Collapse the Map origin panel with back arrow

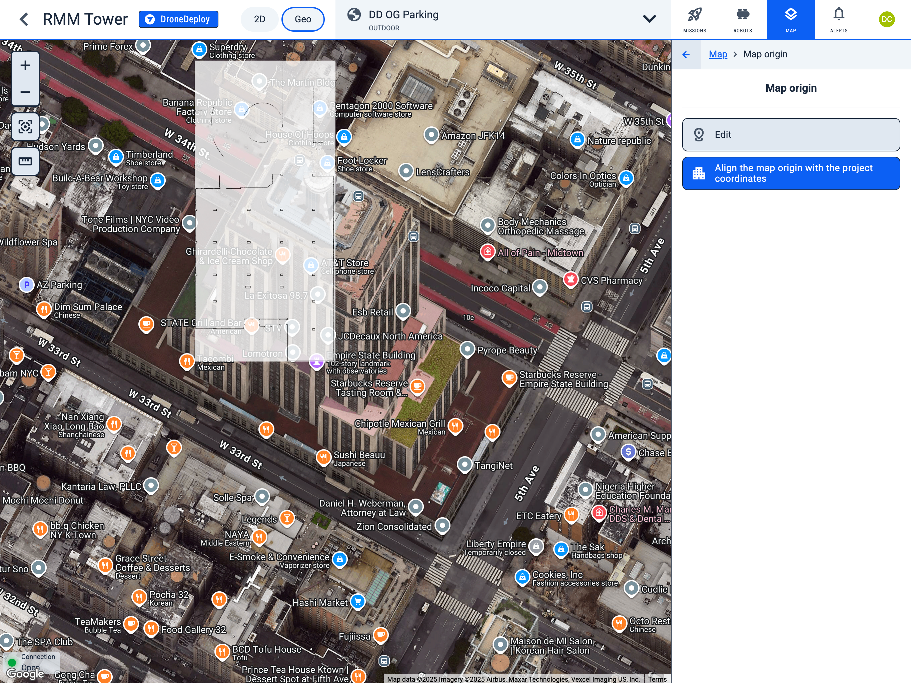tap(687, 54)
